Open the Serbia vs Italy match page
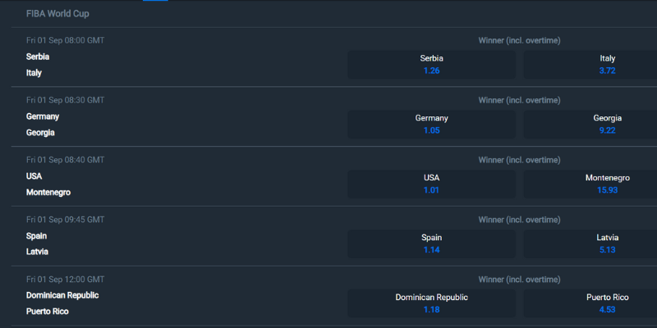The image size is (657, 328). point(38,65)
